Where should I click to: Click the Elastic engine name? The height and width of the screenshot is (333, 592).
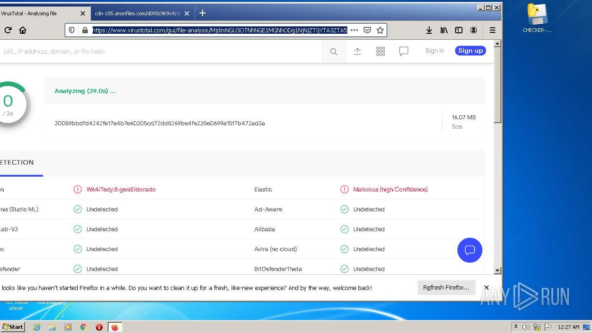(x=263, y=190)
